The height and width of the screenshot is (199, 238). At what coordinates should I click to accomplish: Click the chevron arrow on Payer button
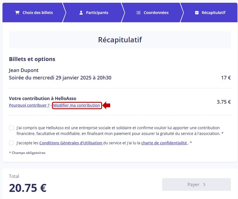point(204,184)
